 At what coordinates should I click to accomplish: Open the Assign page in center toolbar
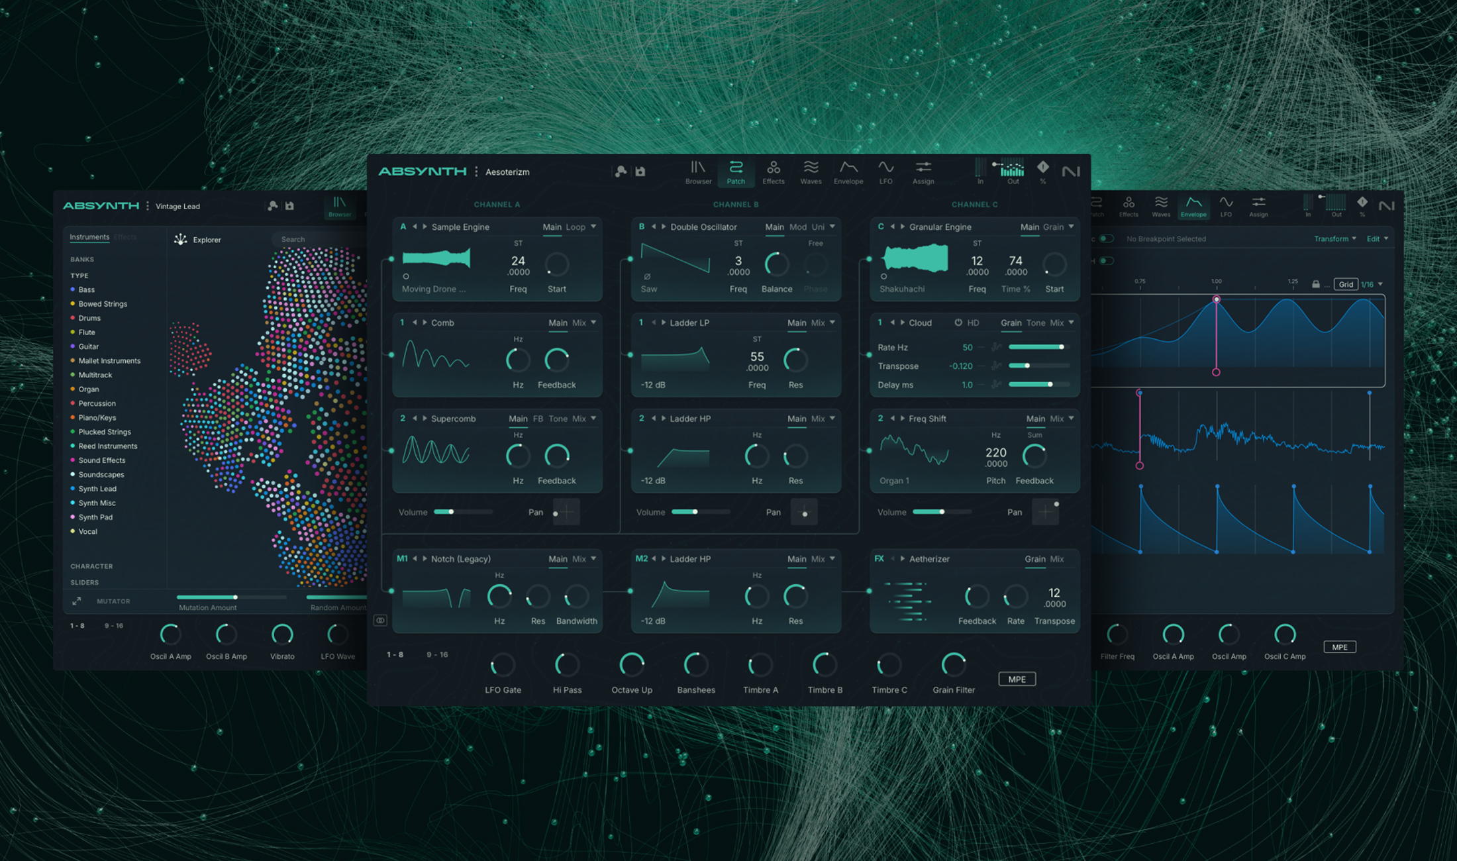click(923, 171)
